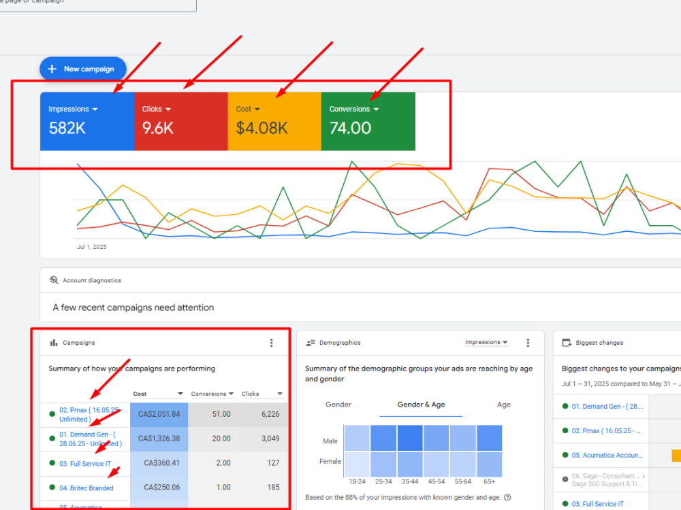This screenshot has width=681, height=510.
Task: Switch to the Gender & Age tab
Action: 421,405
